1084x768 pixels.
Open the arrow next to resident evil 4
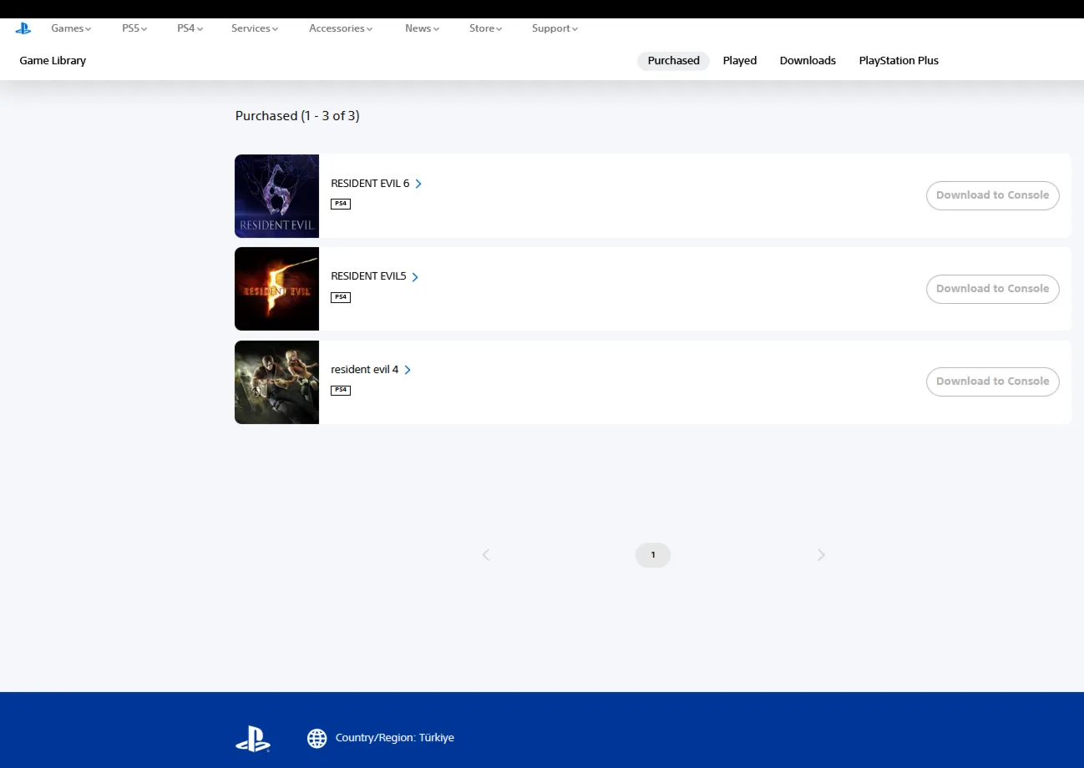click(x=408, y=370)
